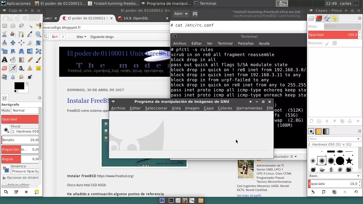This screenshot has height=204, width=363.
Task: Select the Paintbrush tool
Action: point(38,60)
